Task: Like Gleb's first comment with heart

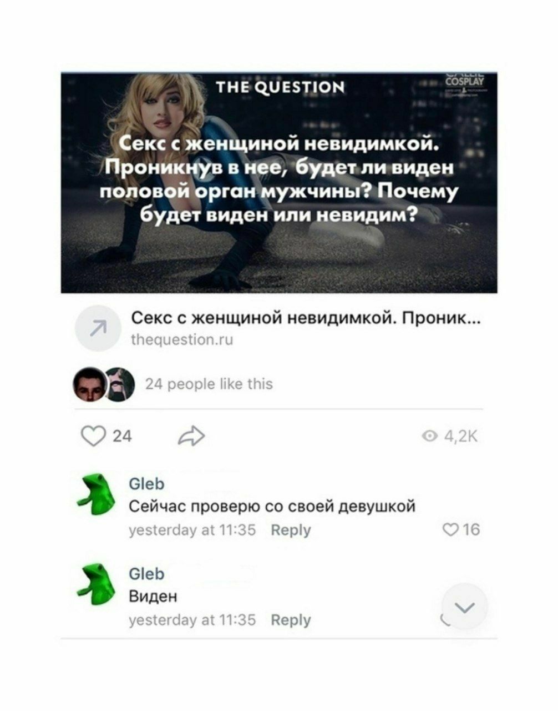Action: pos(449,530)
